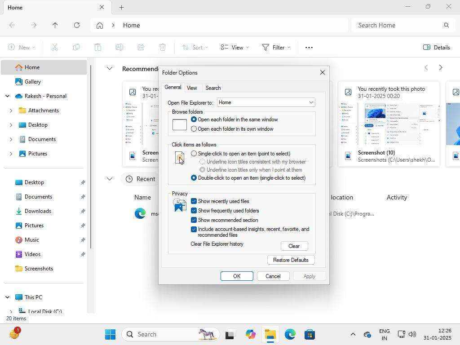Collapse the Rakesh - Personal OneDrive tree
The width and height of the screenshot is (460, 345).
[7, 96]
